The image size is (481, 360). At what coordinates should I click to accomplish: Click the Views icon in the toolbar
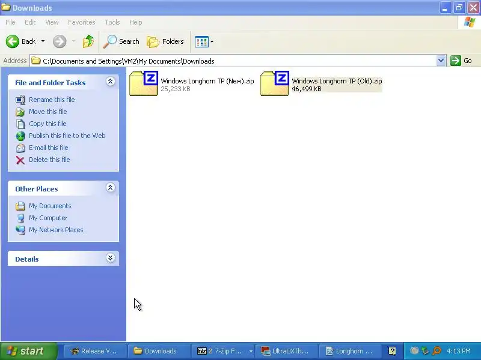(201, 41)
